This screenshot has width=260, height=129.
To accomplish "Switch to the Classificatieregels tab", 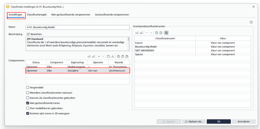I will click(x=37, y=15).
